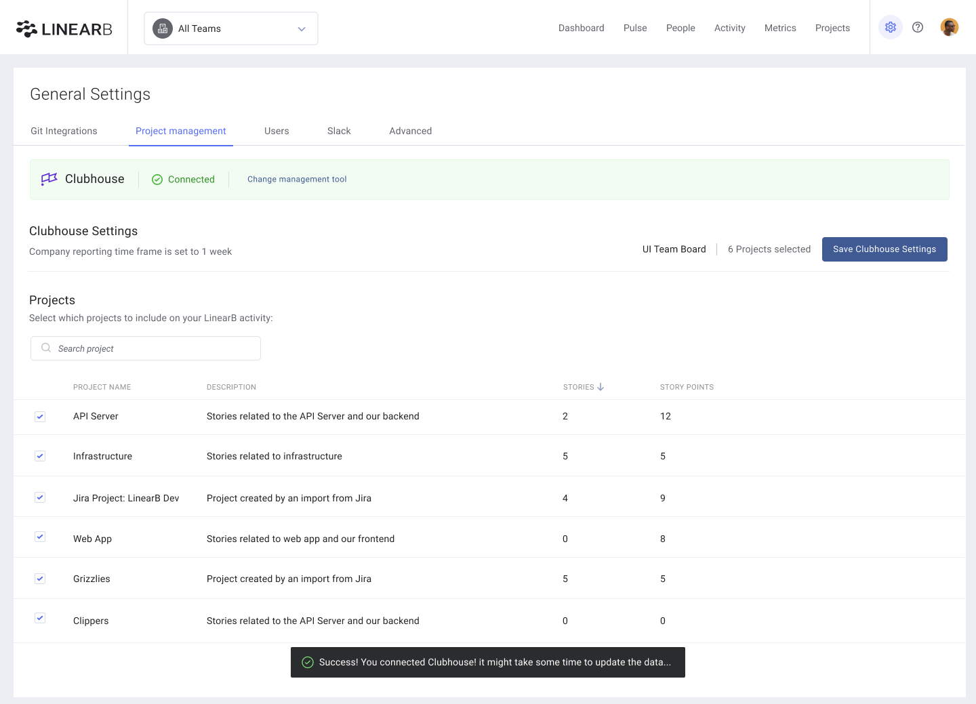
Task: Click Save Clubhouse Settings button
Action: point(884,249)
